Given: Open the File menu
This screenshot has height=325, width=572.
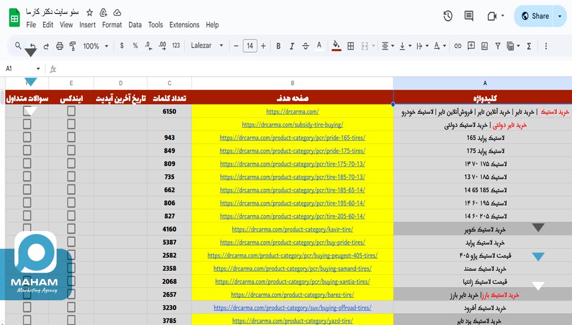Looking at the screenshot, I should [x=31, y=25].
